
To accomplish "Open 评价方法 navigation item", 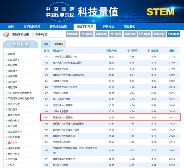I will pos(109,26).
